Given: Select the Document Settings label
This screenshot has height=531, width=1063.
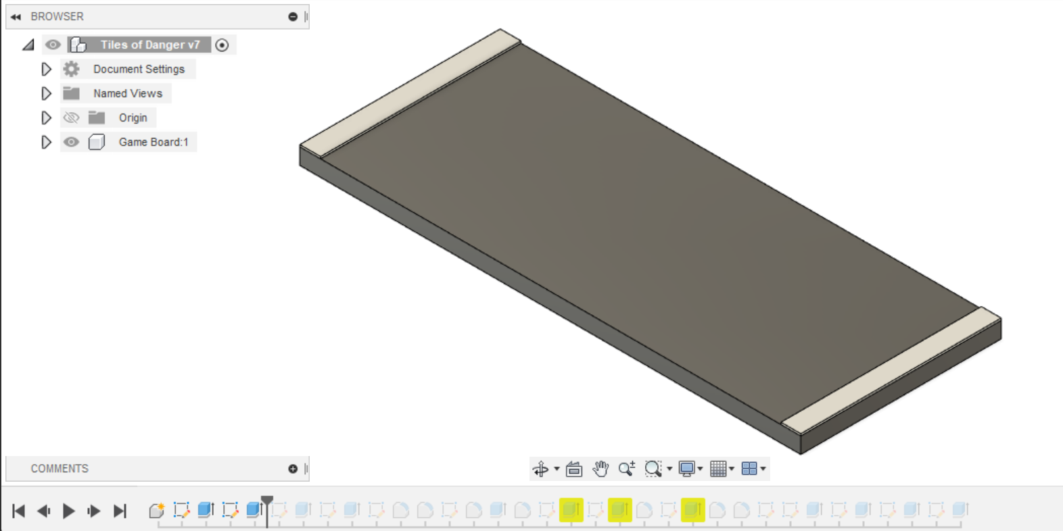Looking at the screenshot, I should [x=139, y=69].
